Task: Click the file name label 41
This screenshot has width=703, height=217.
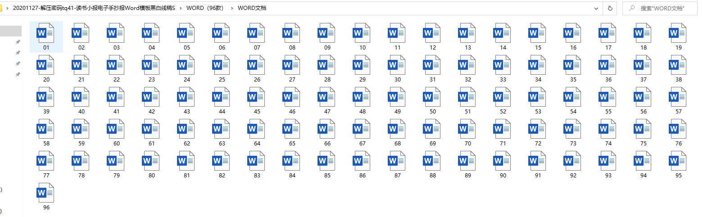Action: 116,112
